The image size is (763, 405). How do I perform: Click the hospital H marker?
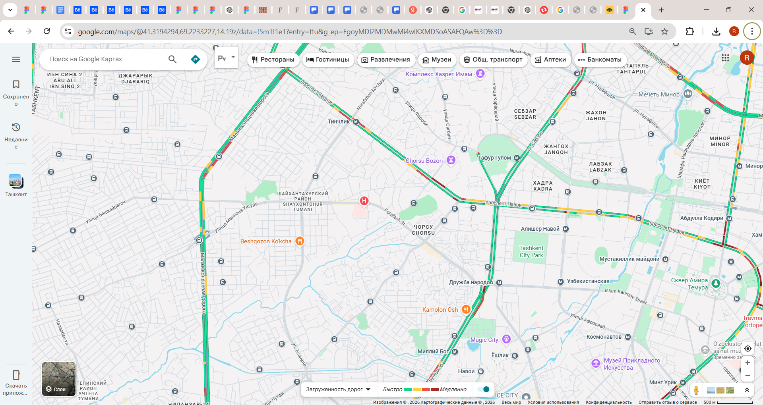point(364,201)
